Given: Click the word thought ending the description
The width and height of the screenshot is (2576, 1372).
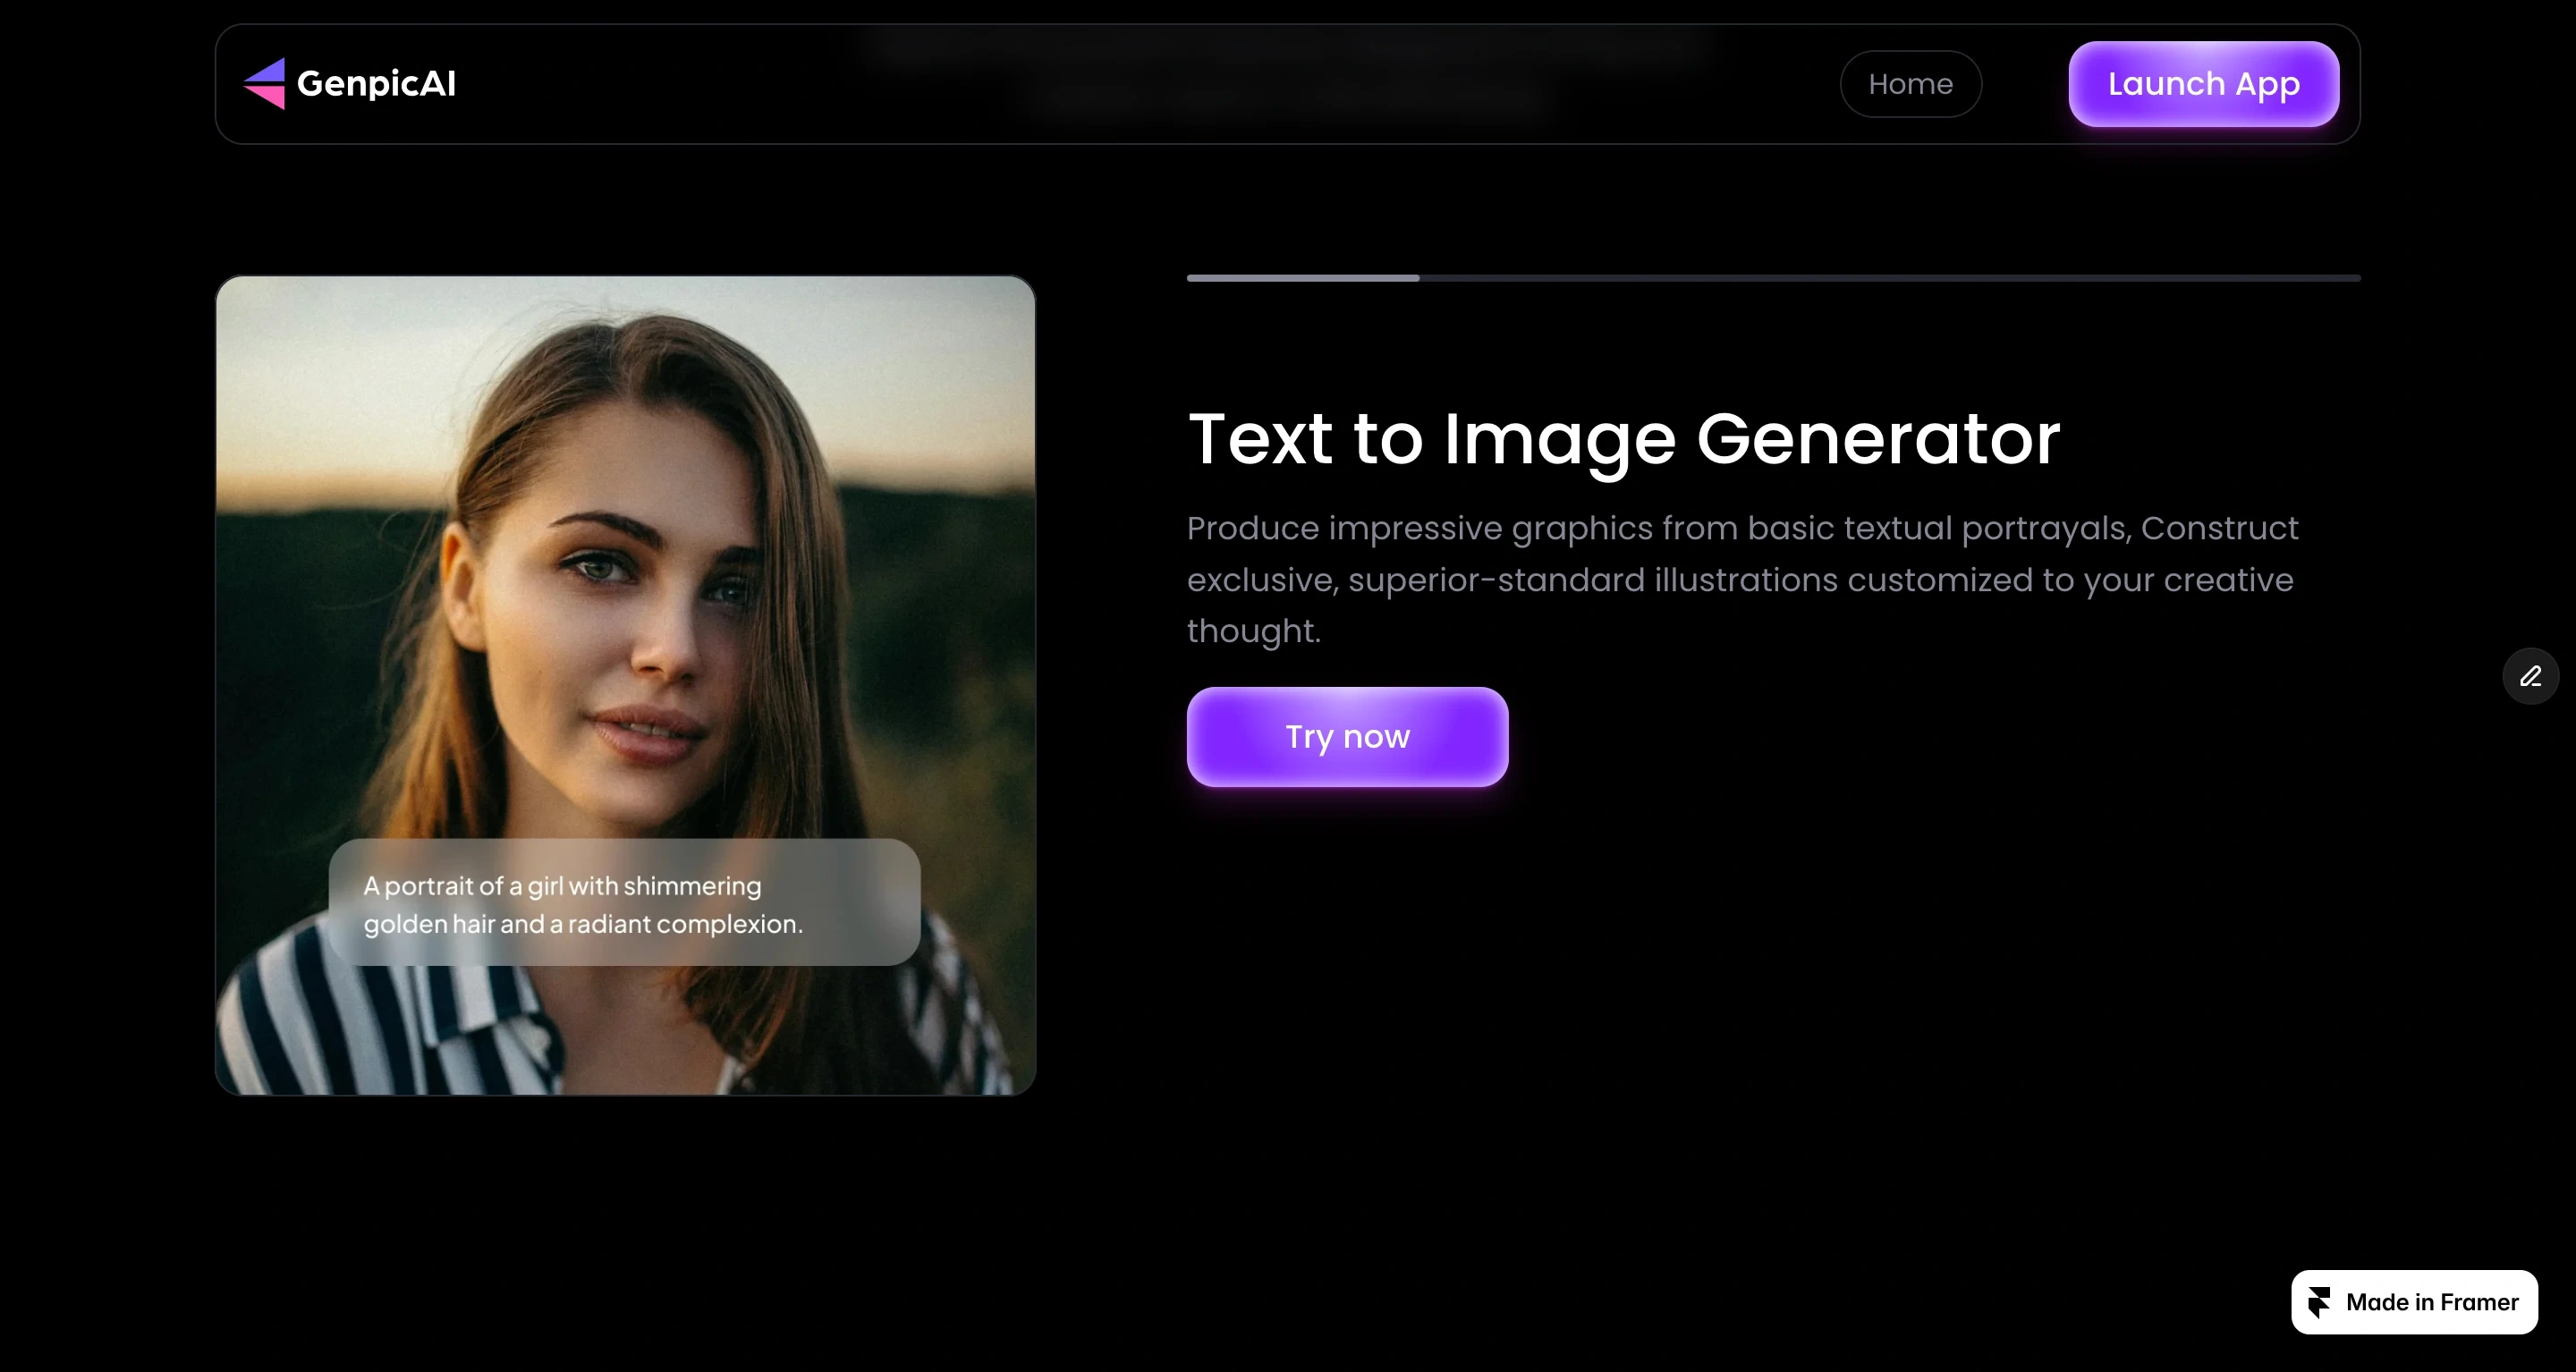Looking at the screenshot, I should [1252, 631].
